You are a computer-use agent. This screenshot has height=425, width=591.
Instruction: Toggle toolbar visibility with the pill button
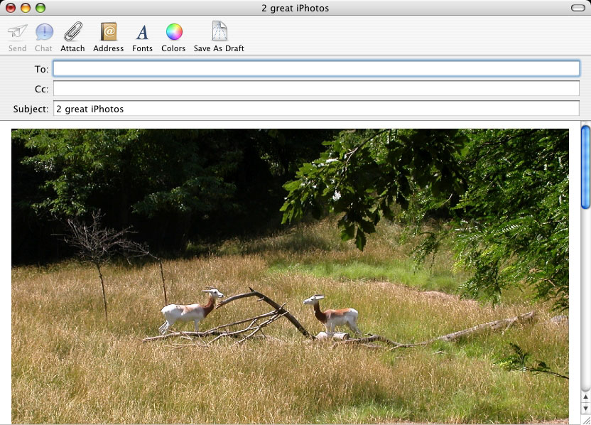pyautogui.click(x=577, y=8)
